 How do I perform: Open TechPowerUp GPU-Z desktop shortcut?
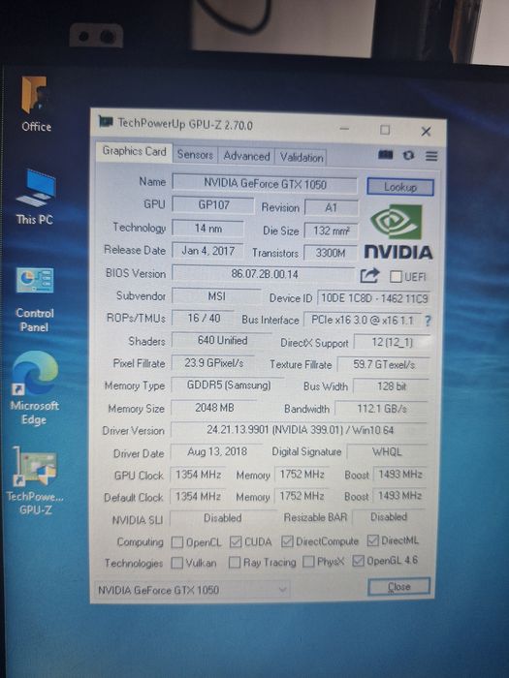(35, 480)
